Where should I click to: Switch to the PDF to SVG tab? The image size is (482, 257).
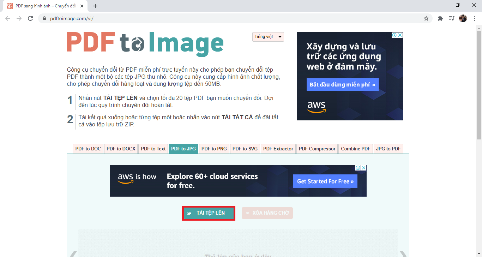click(245, 149)
